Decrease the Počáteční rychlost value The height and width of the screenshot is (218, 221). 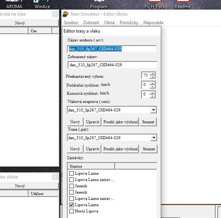[153, 86]
